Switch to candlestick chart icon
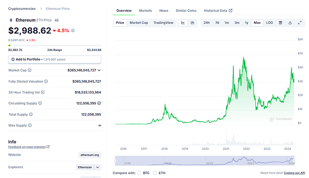The width and height of the screenshot is (309, 178). [193, 23]
